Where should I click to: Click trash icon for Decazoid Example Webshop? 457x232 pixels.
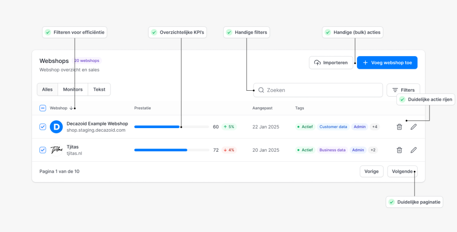pyautogui.click(x=399, y=127)
